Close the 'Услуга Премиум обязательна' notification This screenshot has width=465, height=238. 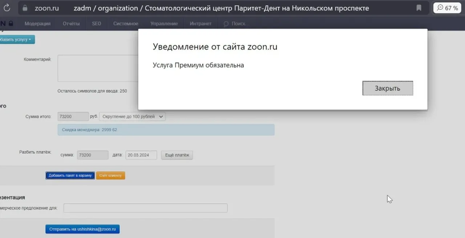[x=387, y=88]
